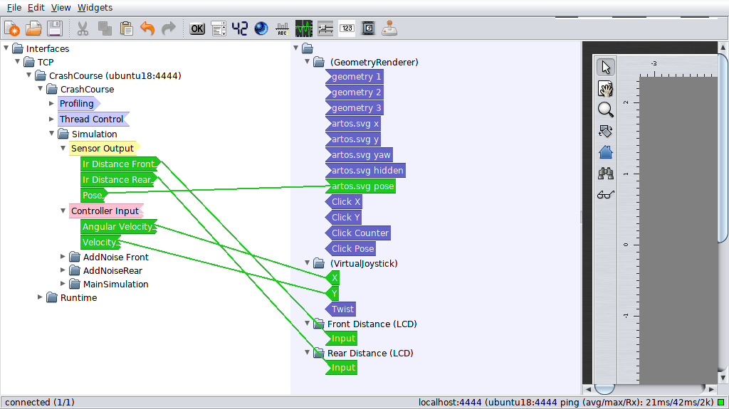The height and width of the screenshot is (409, 729).
Task: Add the list box widget icon
Action: pos(219,29)
